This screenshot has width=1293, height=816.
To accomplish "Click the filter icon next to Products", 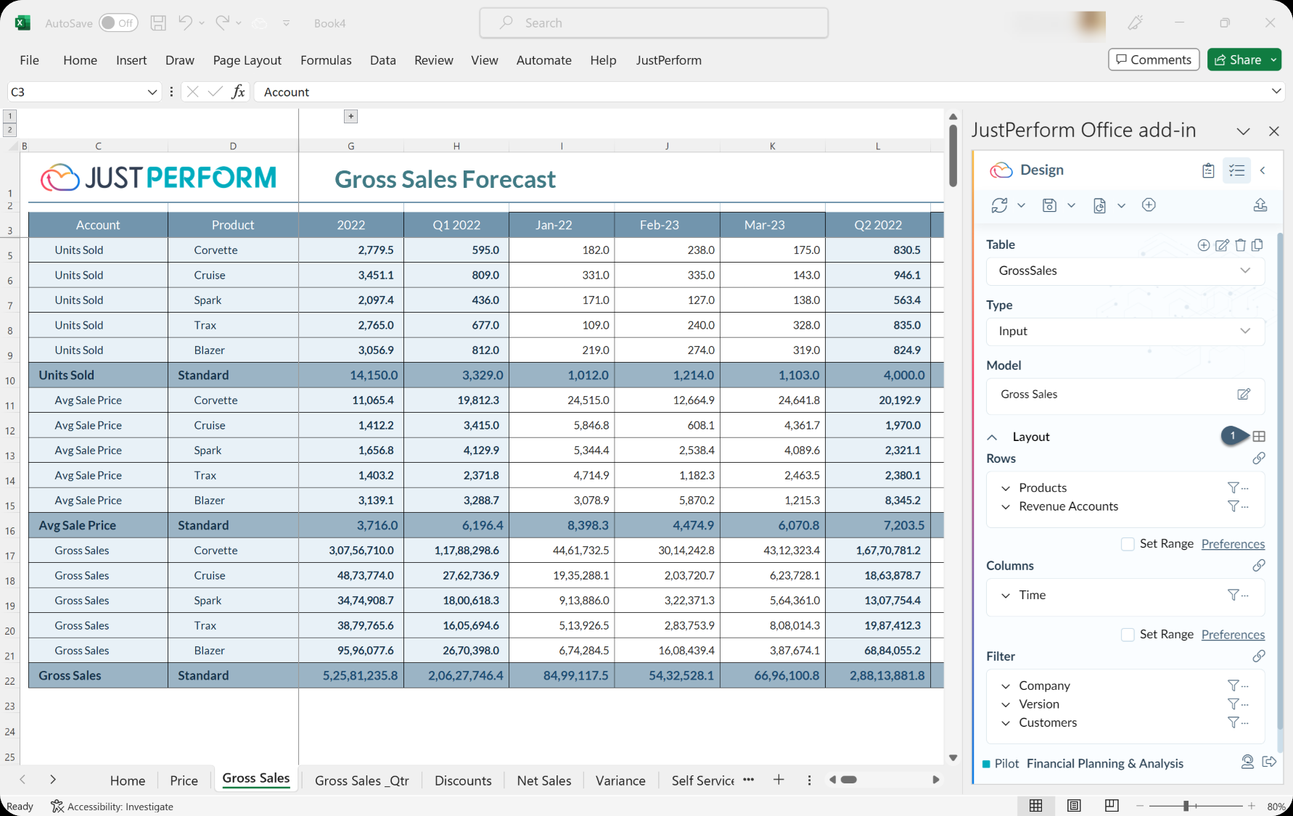I will pos(1234,487).
